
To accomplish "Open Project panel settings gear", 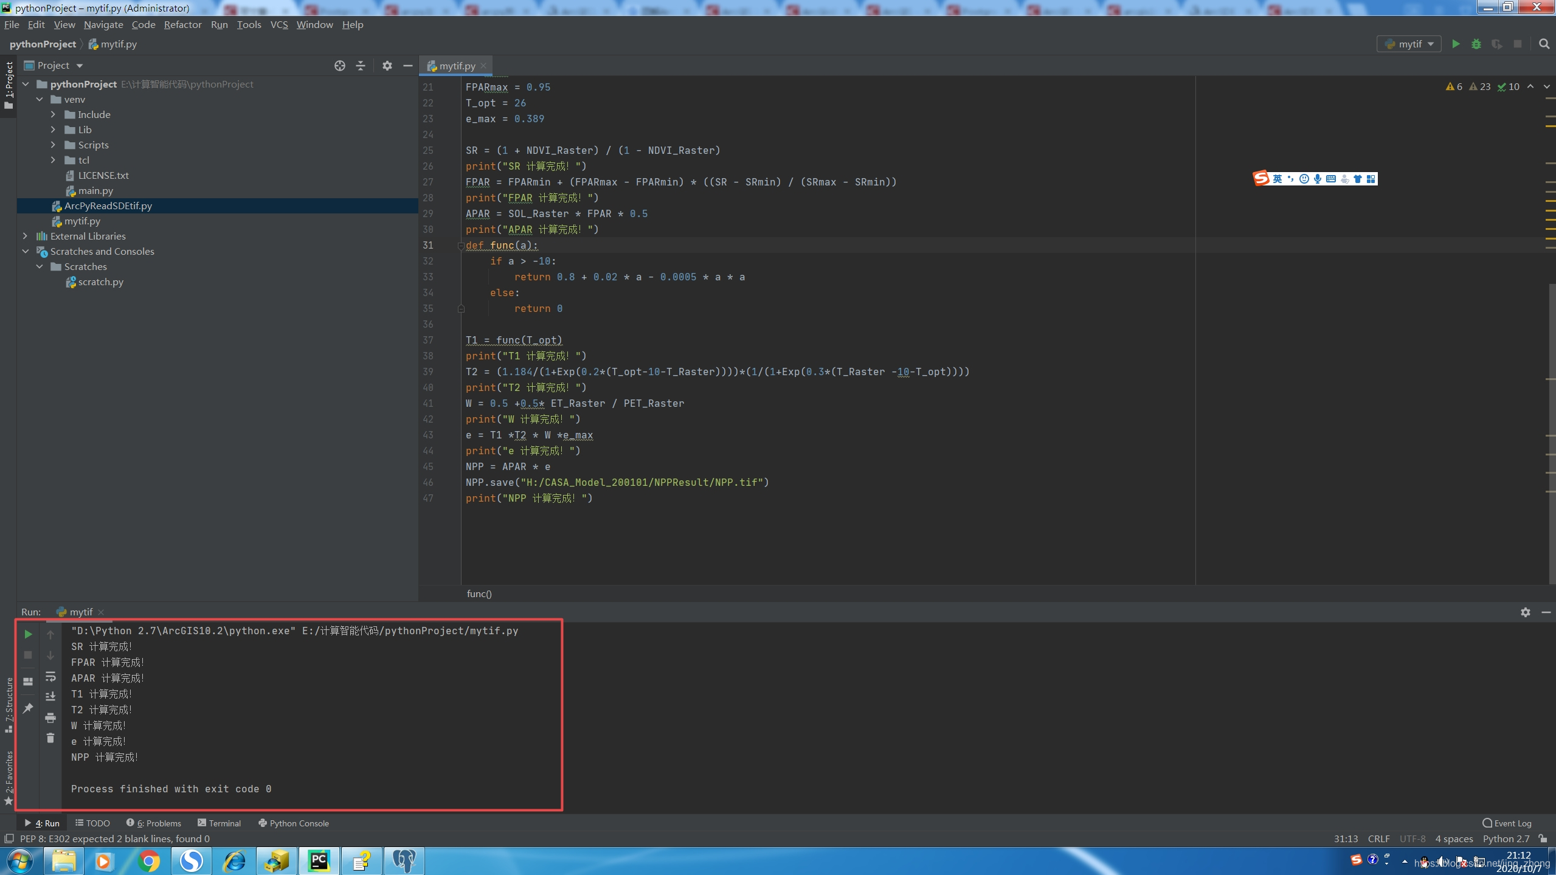I will pos(387,66).
